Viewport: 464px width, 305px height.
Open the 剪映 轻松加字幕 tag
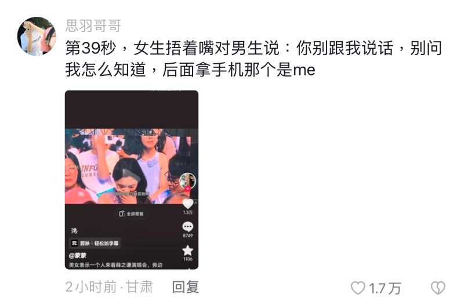[x=95, y=243]
